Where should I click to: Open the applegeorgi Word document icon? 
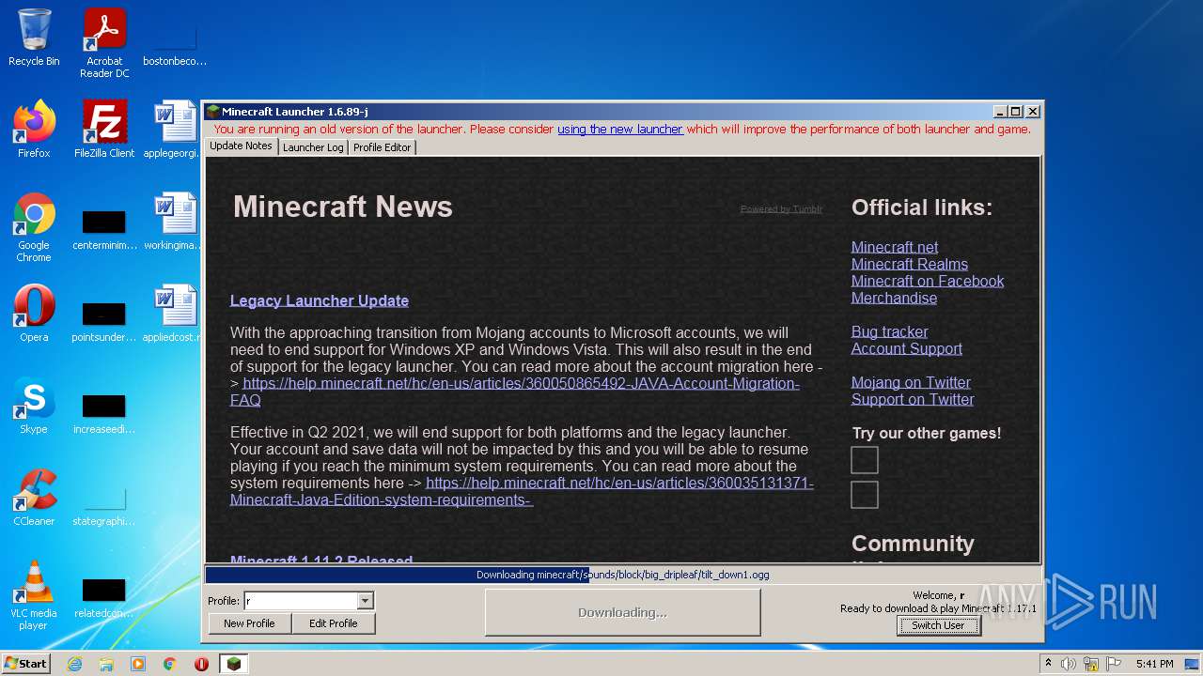tap(175, 130)
